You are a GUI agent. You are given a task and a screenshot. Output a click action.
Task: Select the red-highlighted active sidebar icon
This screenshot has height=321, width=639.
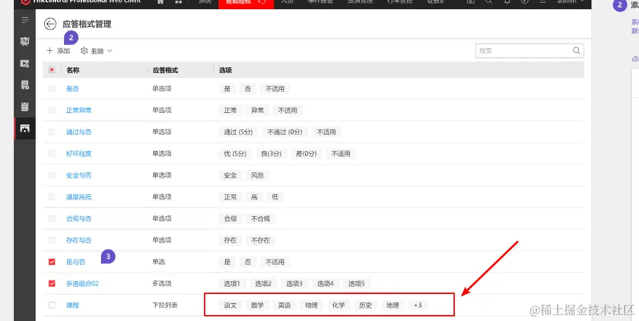25,129
